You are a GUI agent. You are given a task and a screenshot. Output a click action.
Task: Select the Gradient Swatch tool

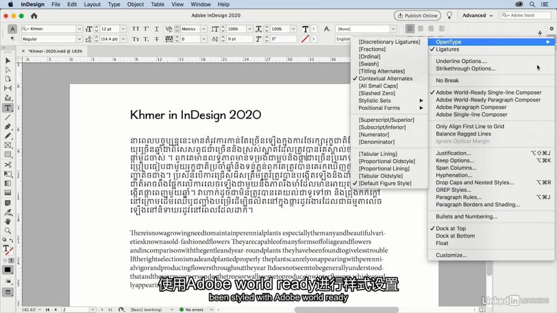[x=8, y=184]
